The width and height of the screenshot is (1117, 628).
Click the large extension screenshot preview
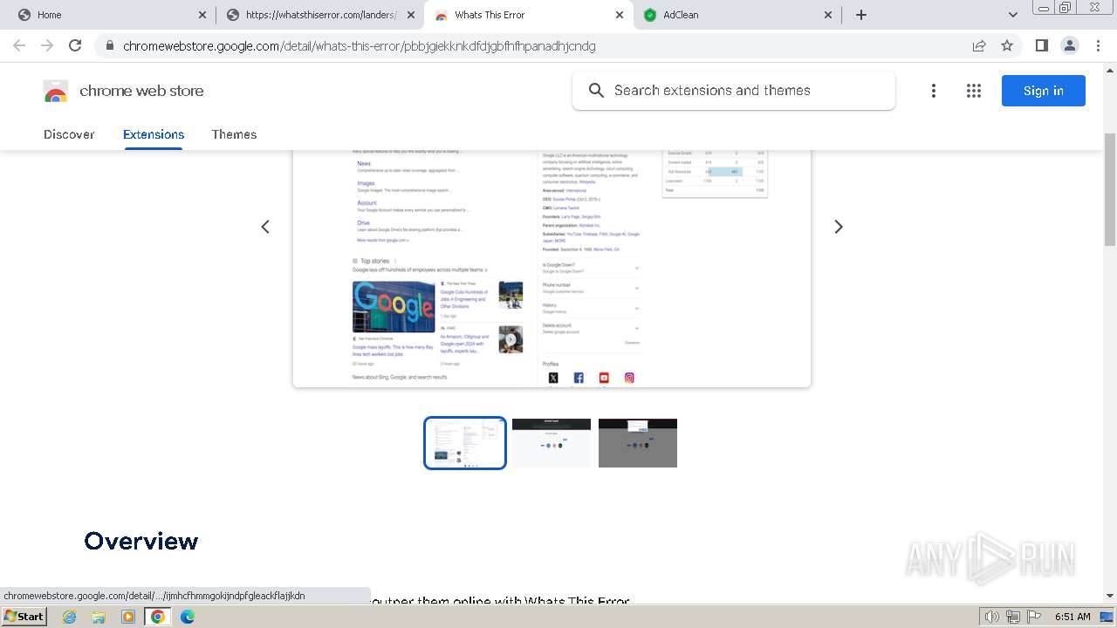point(552,269)
